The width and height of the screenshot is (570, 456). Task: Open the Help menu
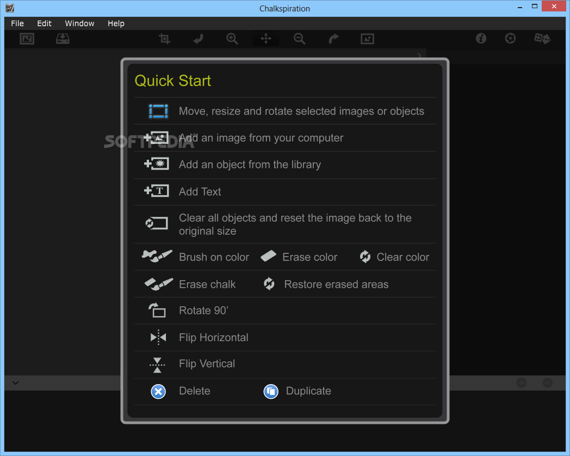116,23
